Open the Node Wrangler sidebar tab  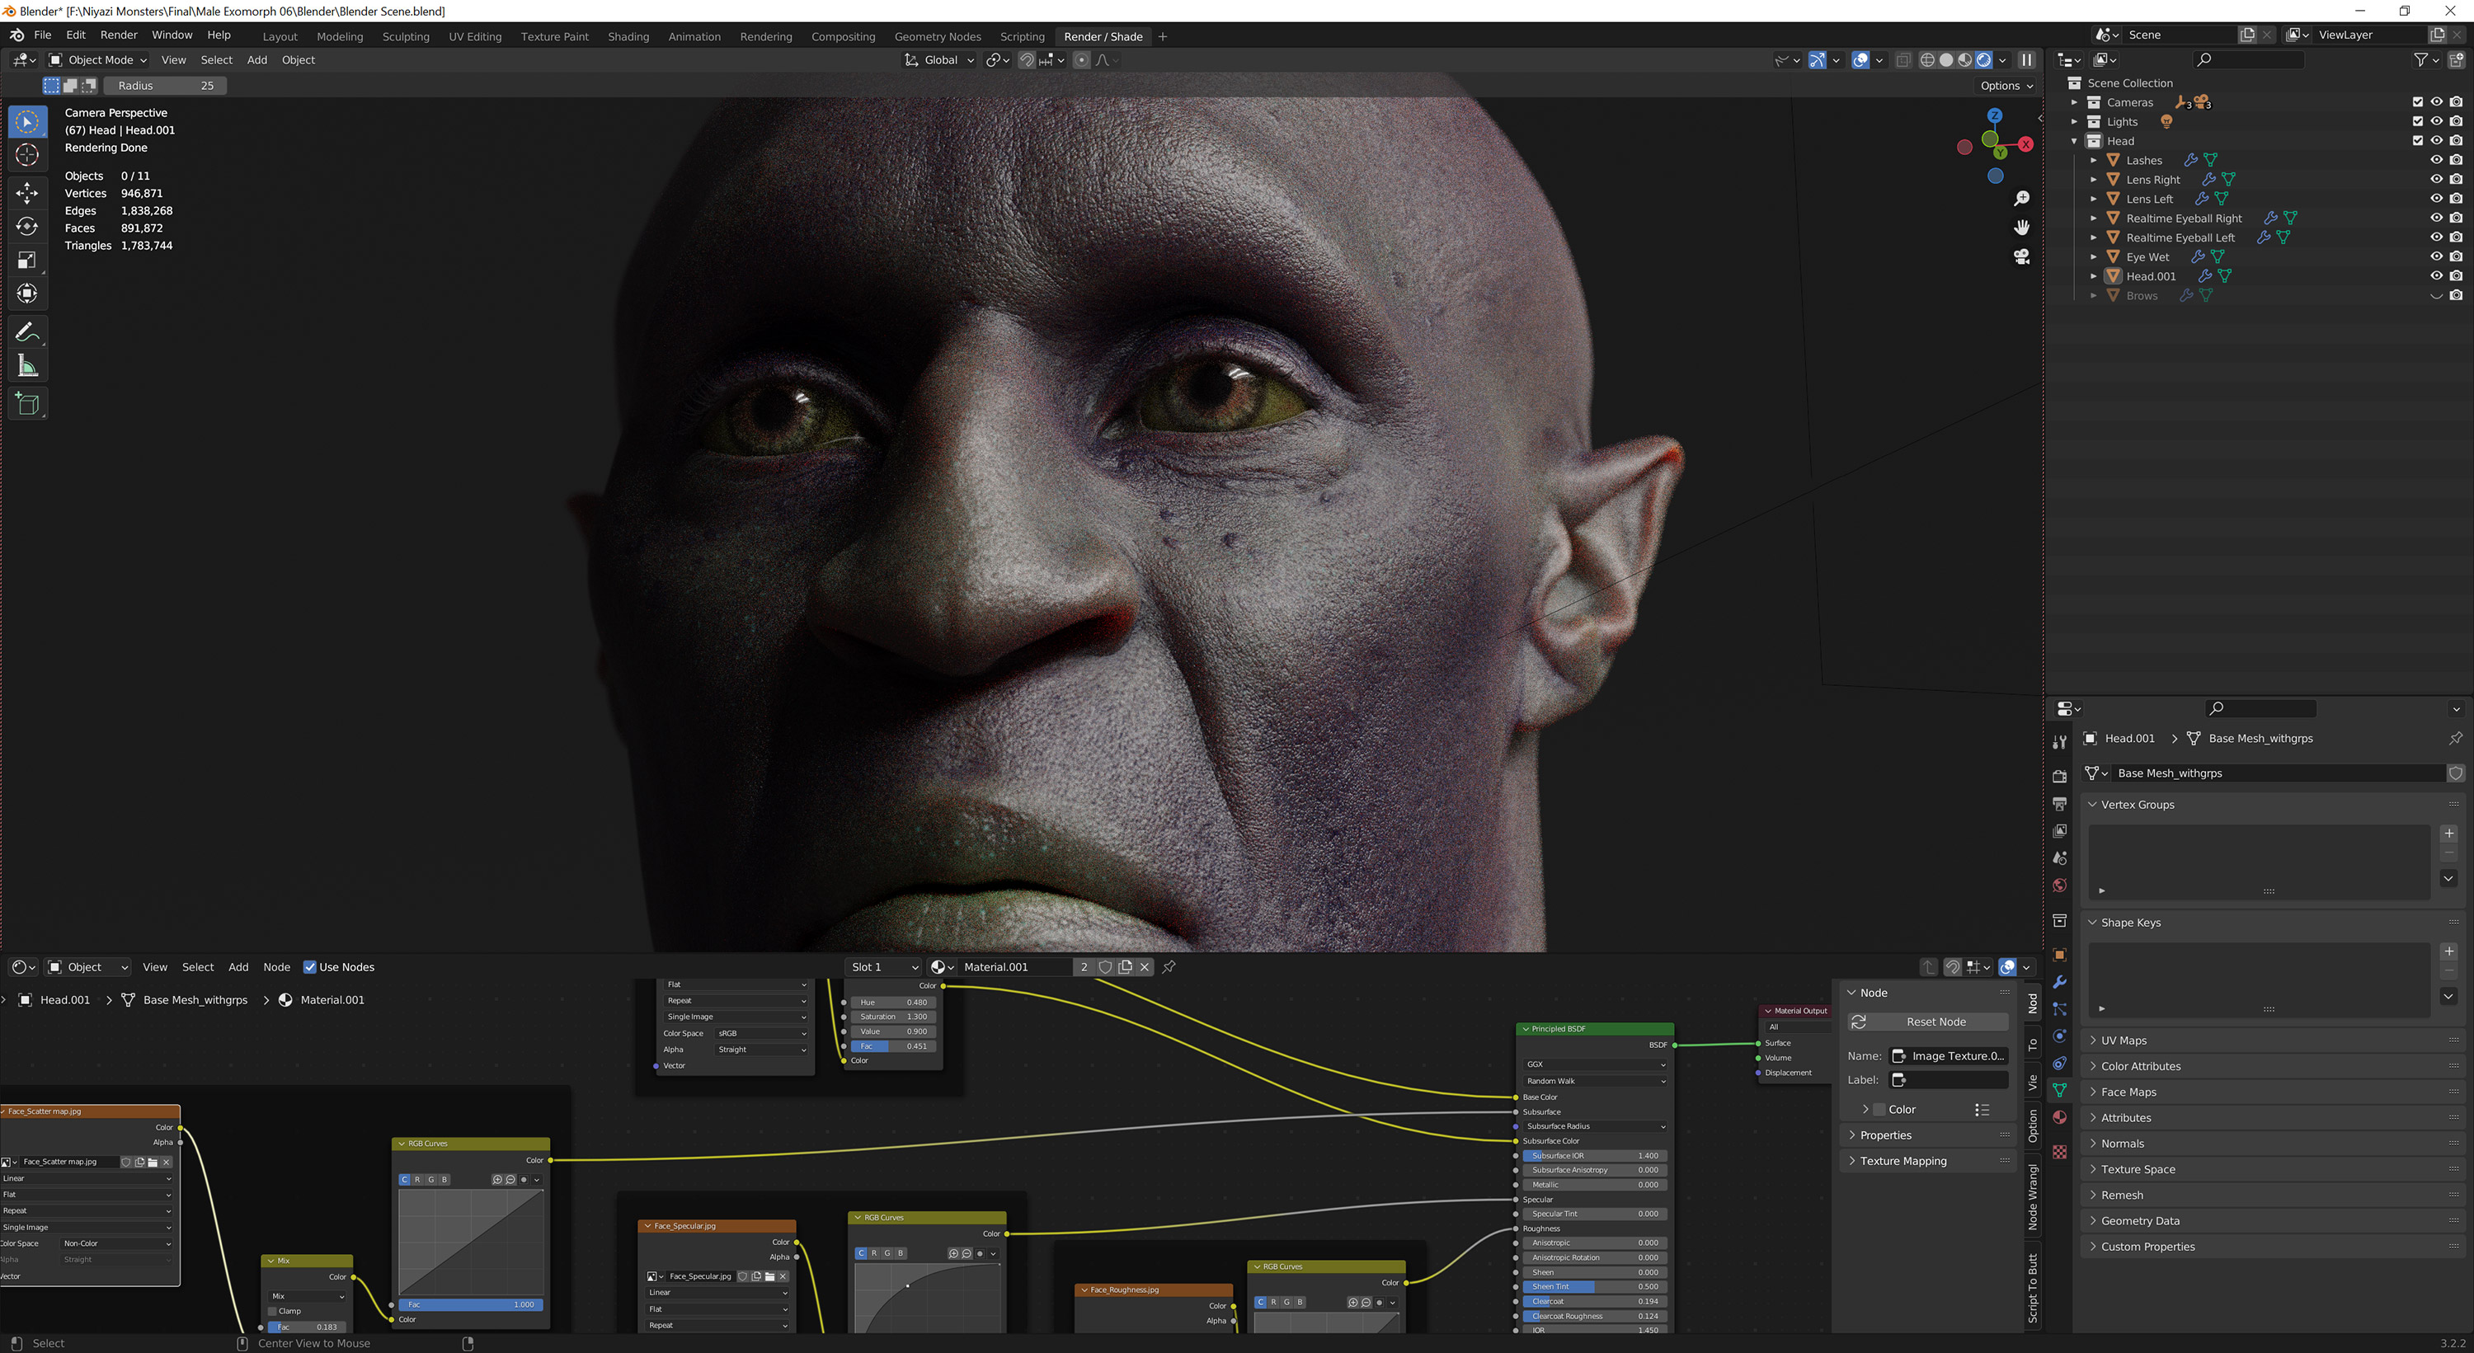point(2033,1196)
